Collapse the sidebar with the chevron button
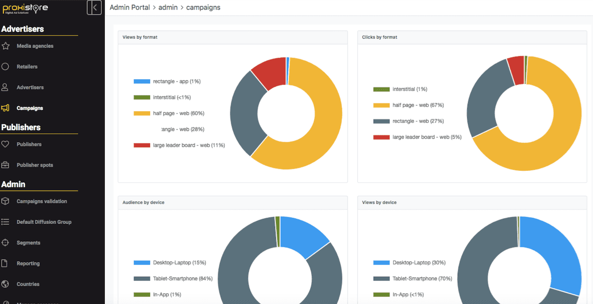593x304 pixels. pos(94,8)
